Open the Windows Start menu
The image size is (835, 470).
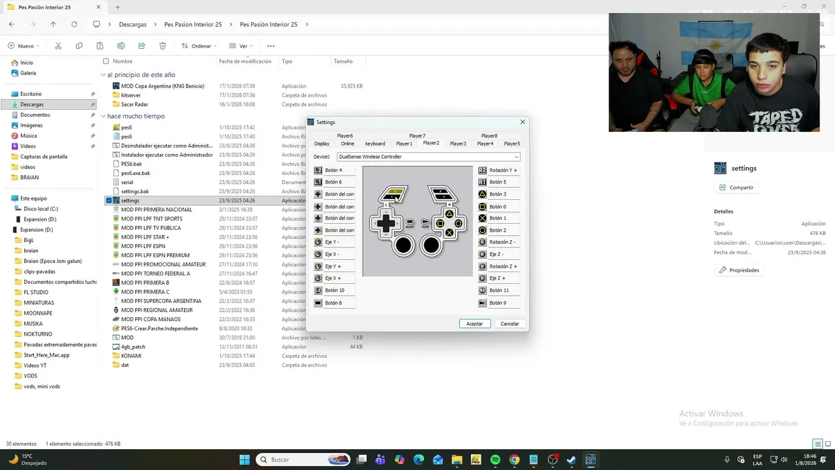245,460
